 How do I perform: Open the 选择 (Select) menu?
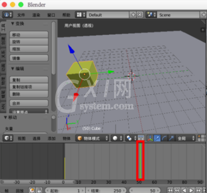[x=36, y=138]
